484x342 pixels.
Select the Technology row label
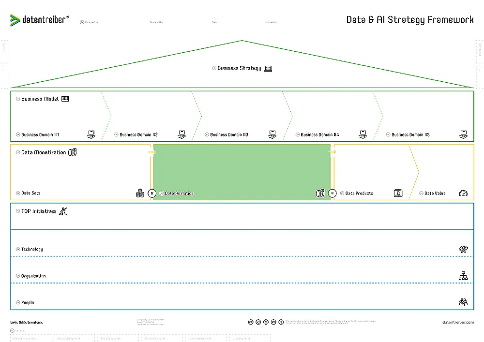[32, 249]
